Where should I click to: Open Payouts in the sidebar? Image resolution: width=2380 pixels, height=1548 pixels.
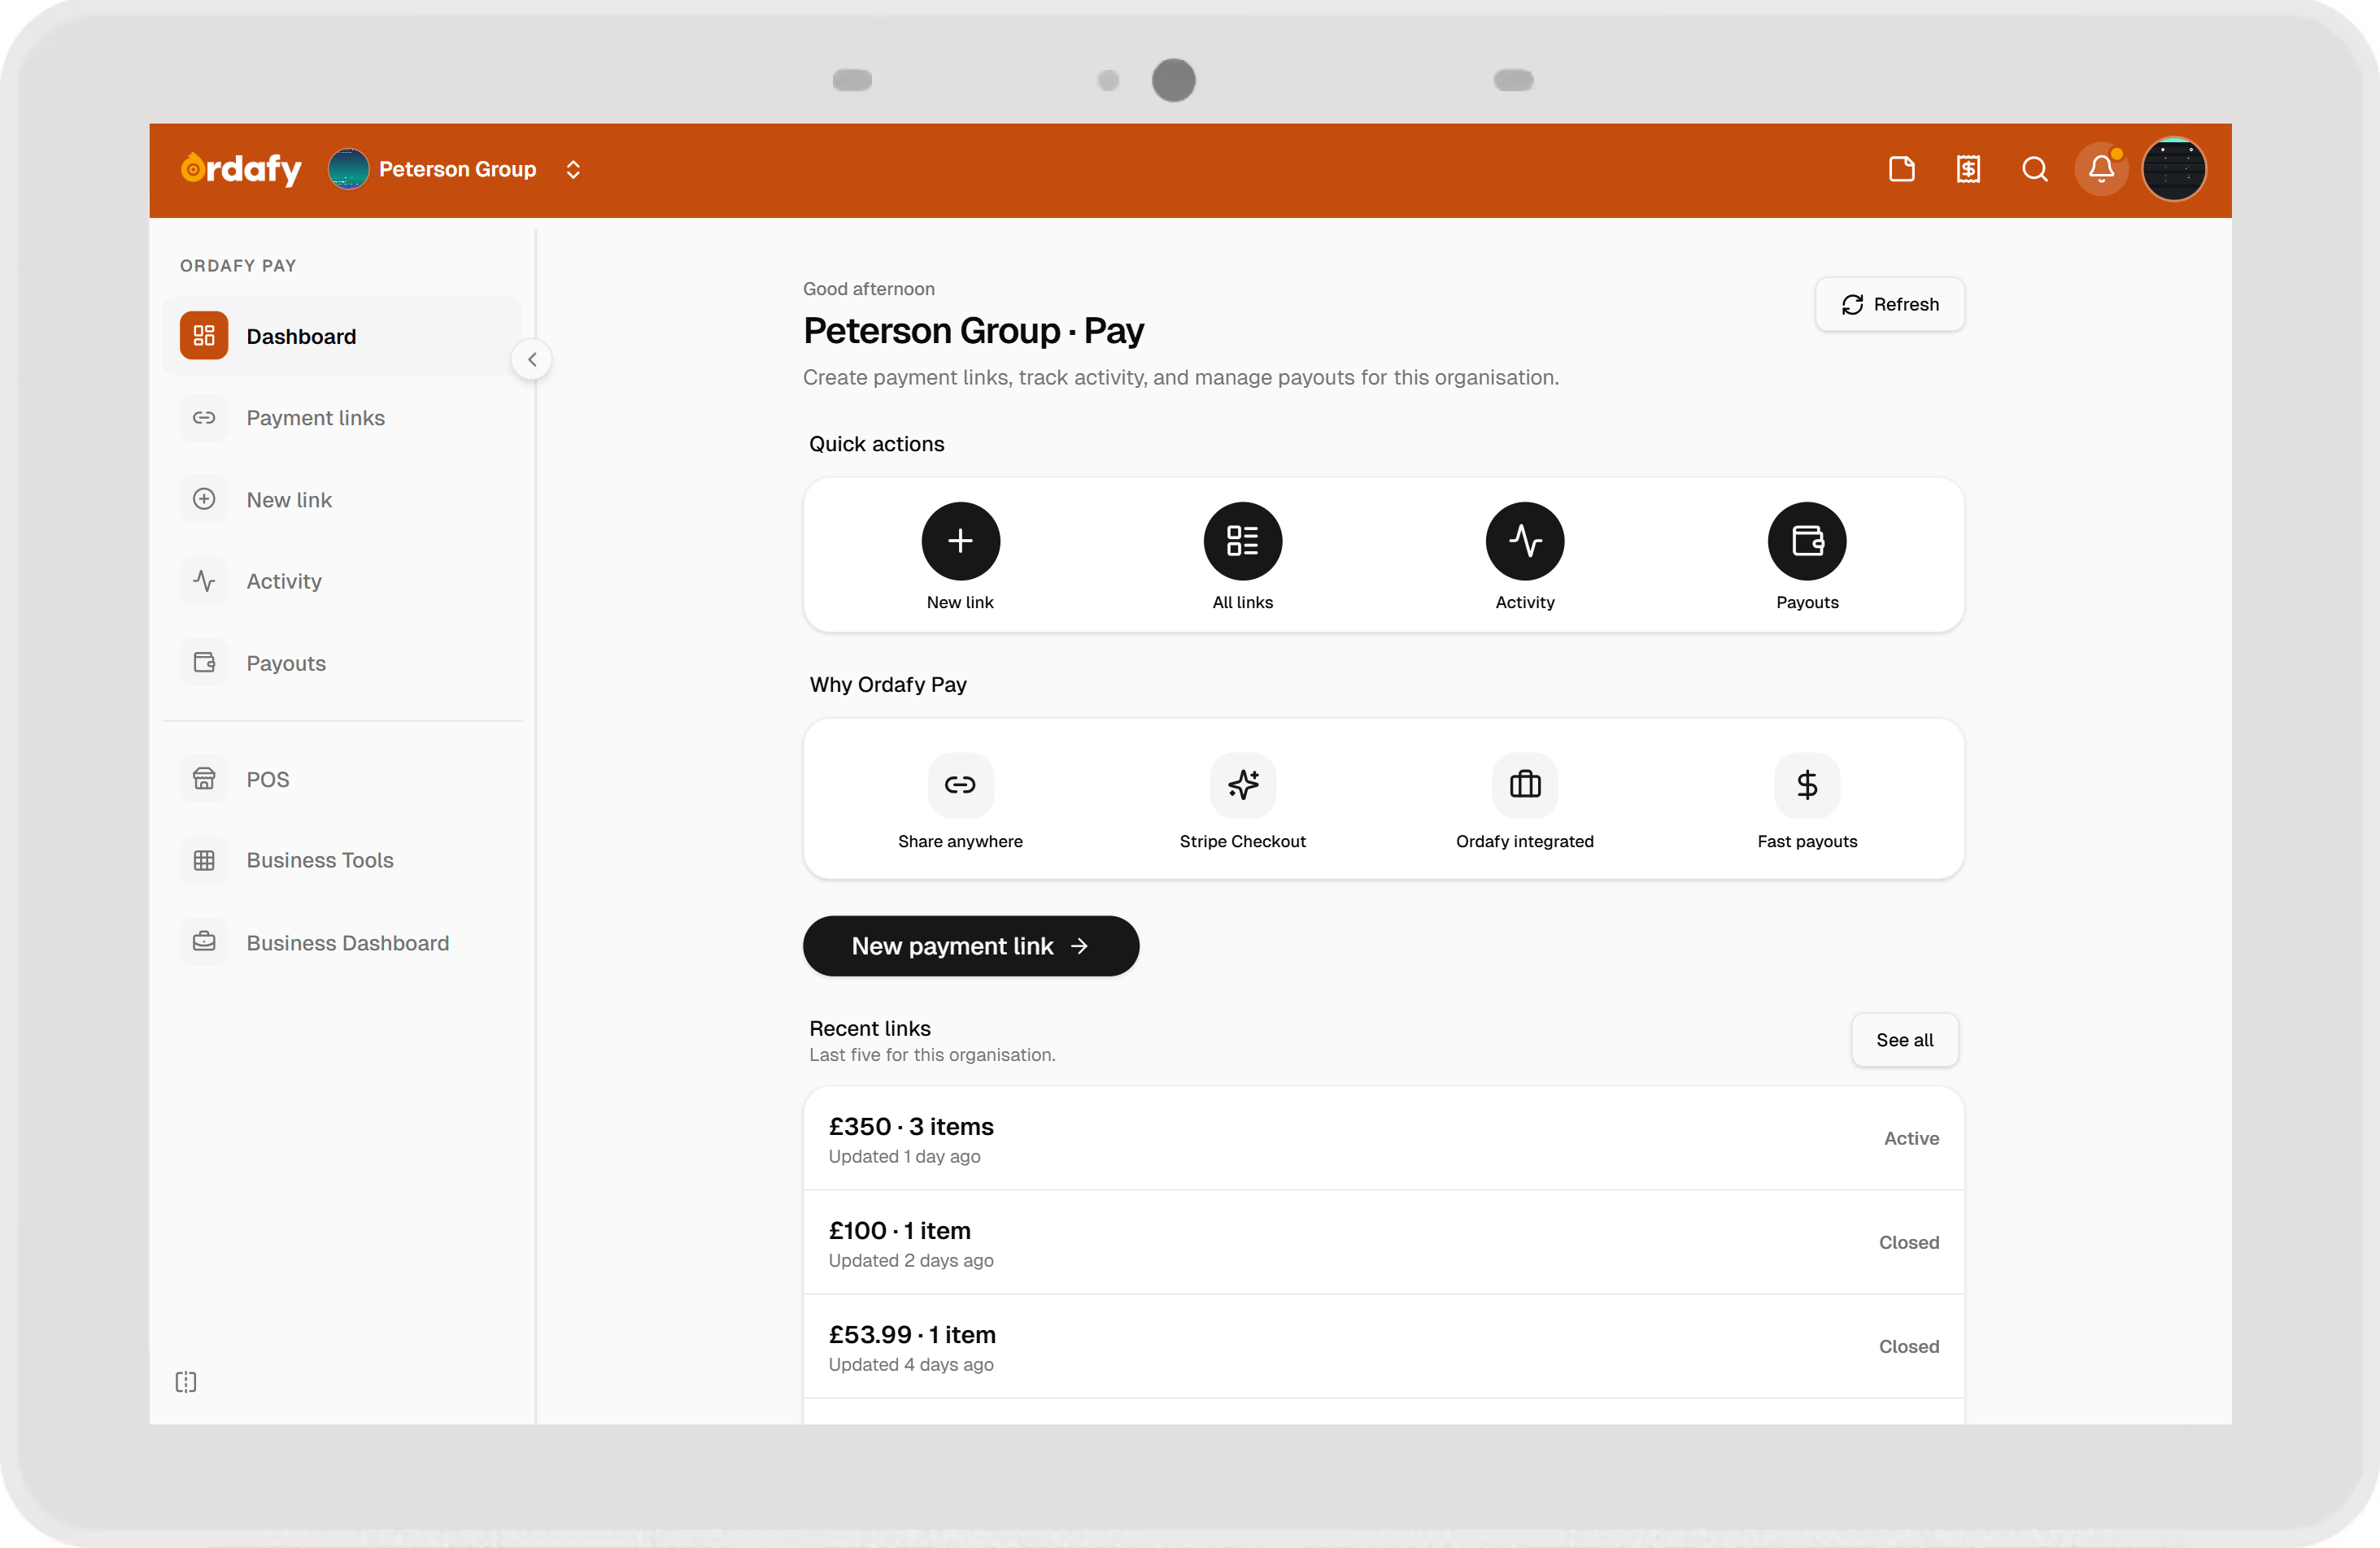[x=342, y=663]
